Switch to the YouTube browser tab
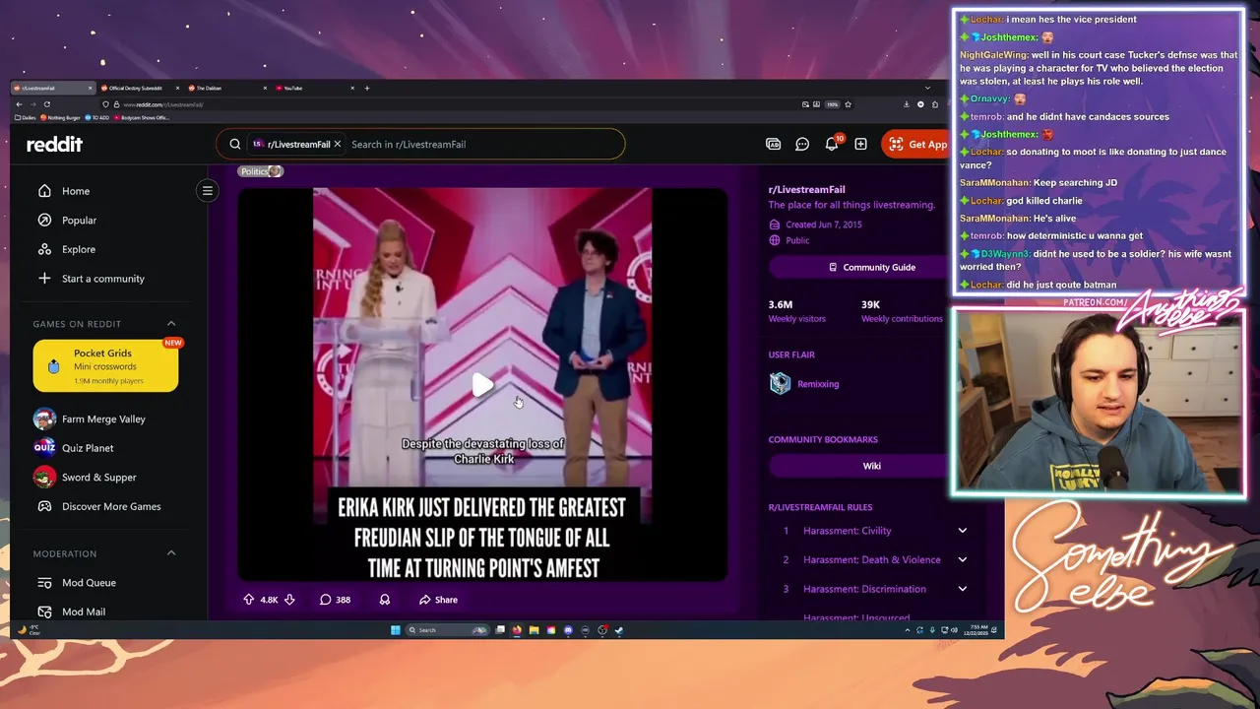 pos(314,88)
